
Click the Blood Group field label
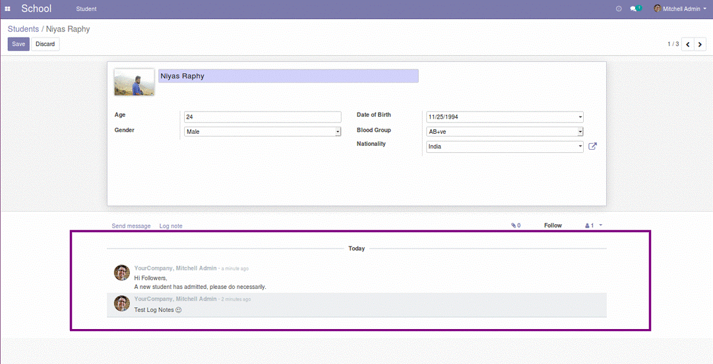(374, 130)
